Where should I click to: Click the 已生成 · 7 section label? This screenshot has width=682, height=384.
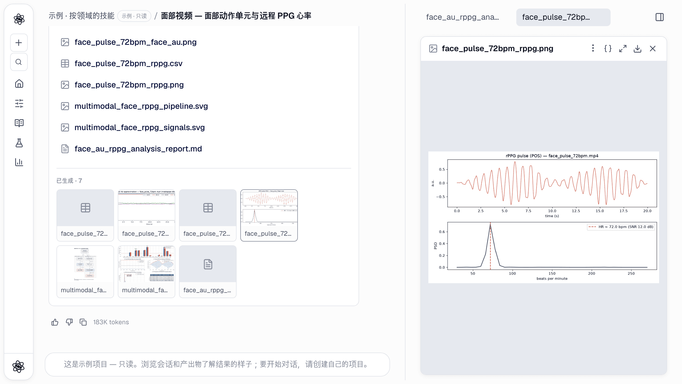click(69, 181)
